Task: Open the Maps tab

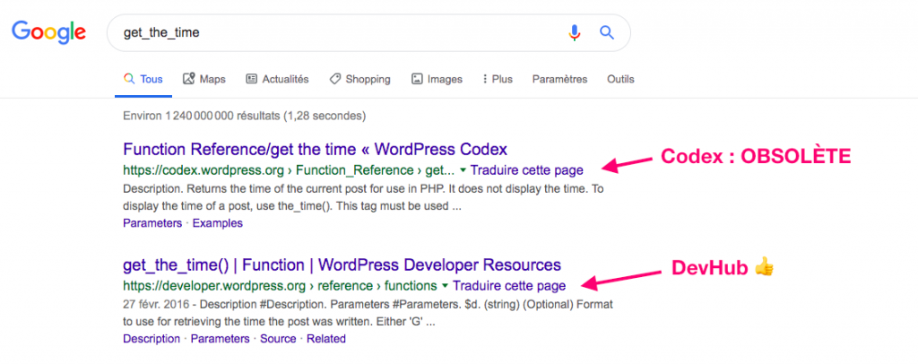Action: tap(204, 79)
